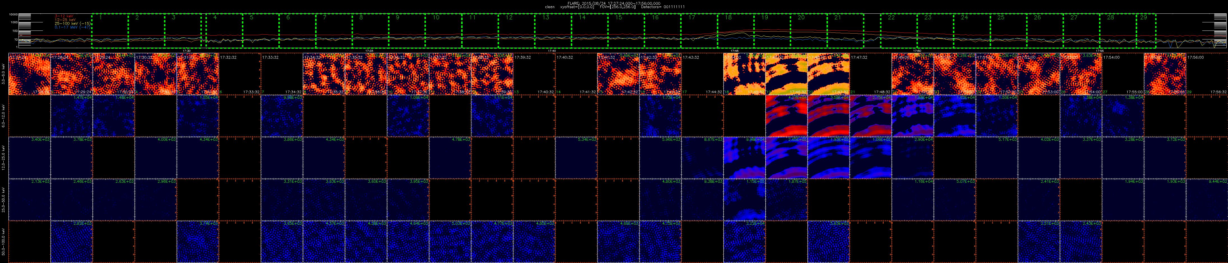Open the 25-50 keV image labeled 1.15E+05
The width and height of the screenshot is (1228, 263).
coord(745,199)
